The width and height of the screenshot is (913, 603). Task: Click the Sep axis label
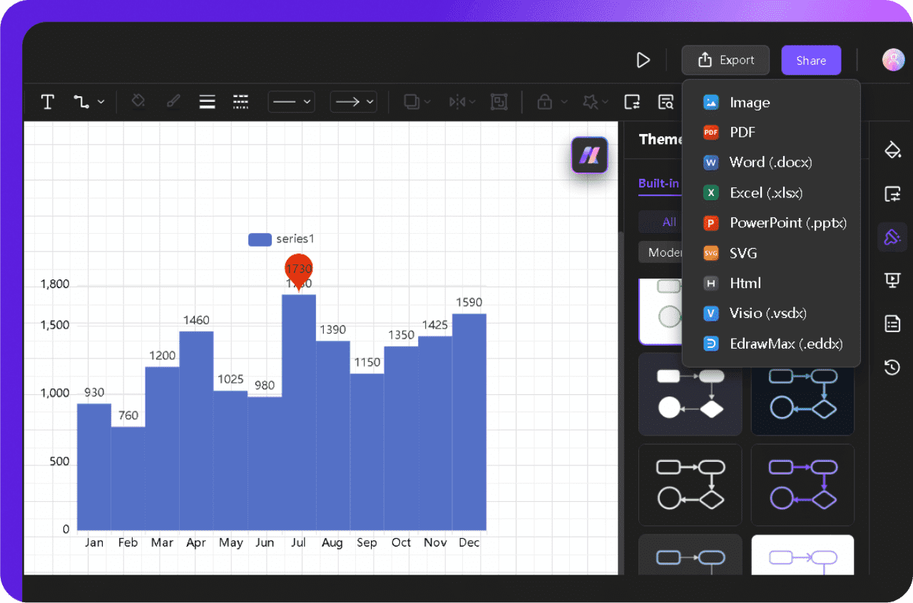(x=367, y=542)
